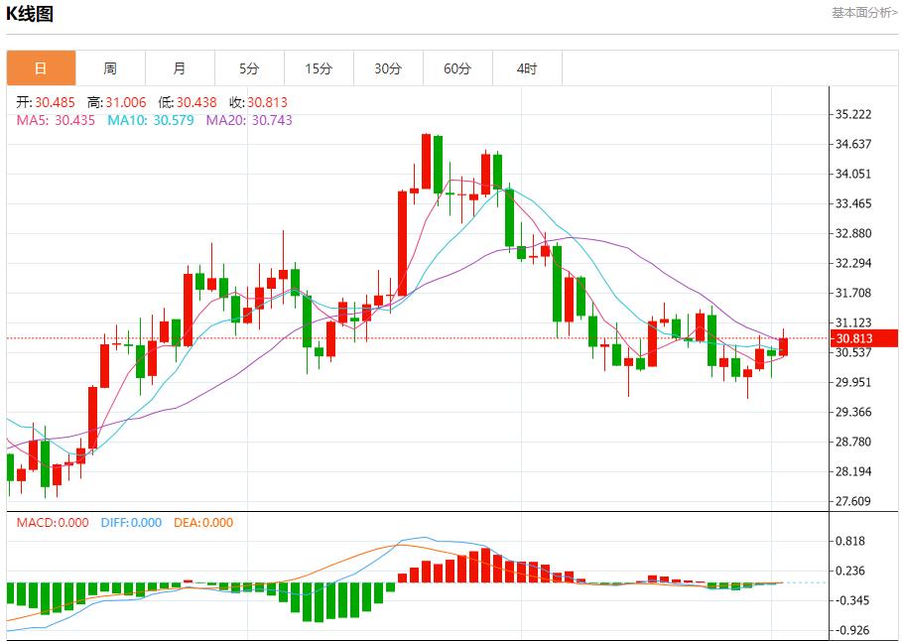This screenshot has width=903, height=641.
Task: Click the MACD value label
Action: point(53,523)
